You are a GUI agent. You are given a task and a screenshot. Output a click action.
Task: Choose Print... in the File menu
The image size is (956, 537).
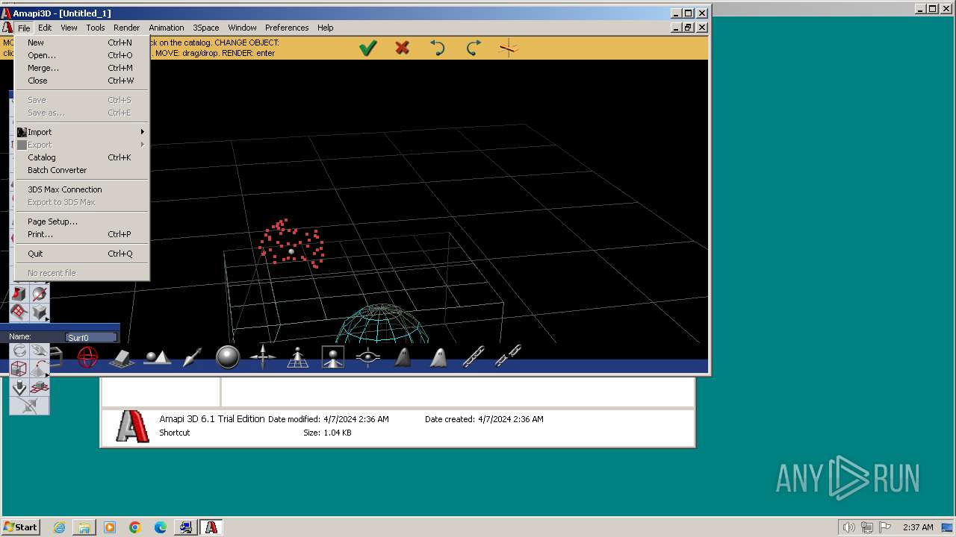pos(82,234)
